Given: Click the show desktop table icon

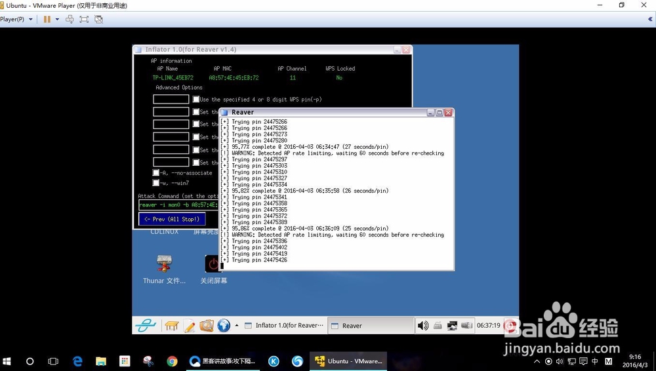Looking at the screenshot, I should [171, 325].
